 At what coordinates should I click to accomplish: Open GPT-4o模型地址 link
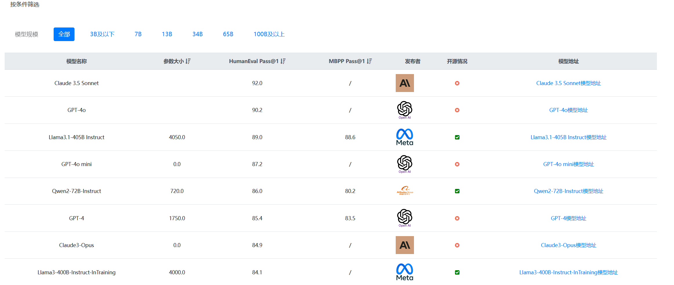coord(568,110)
